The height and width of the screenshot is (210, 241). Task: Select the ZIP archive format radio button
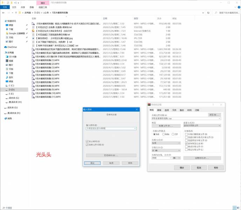173,134
